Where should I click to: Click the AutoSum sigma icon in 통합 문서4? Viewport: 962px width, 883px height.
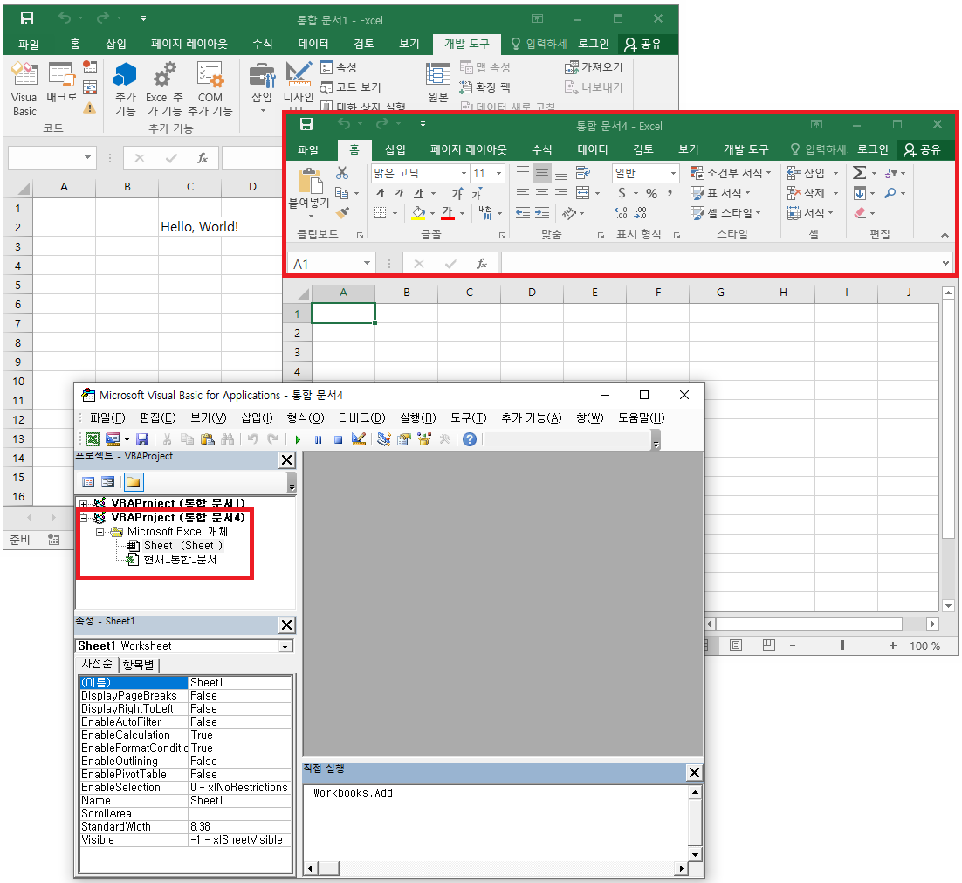click(860, 173)
